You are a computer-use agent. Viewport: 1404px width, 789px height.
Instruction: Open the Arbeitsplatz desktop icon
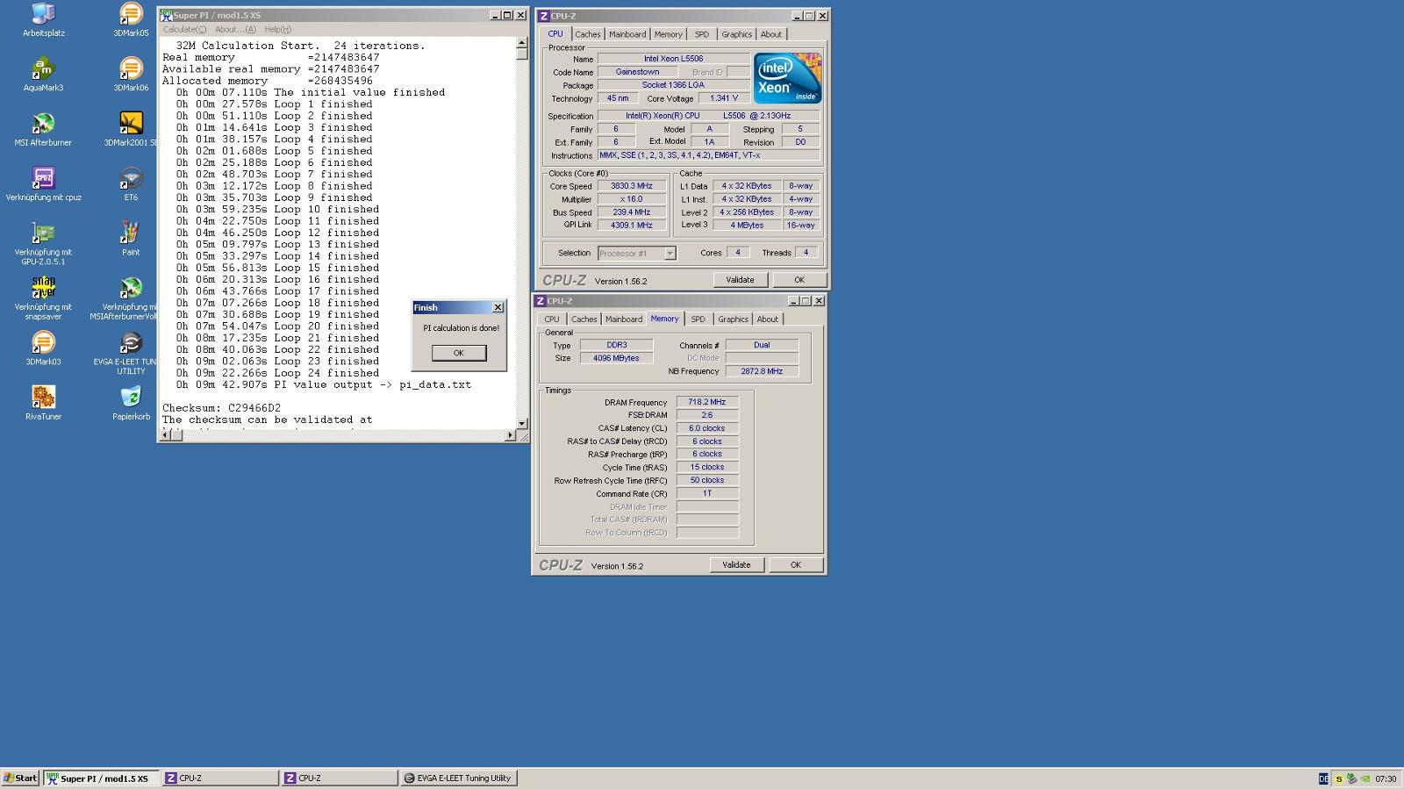point(43,14)
